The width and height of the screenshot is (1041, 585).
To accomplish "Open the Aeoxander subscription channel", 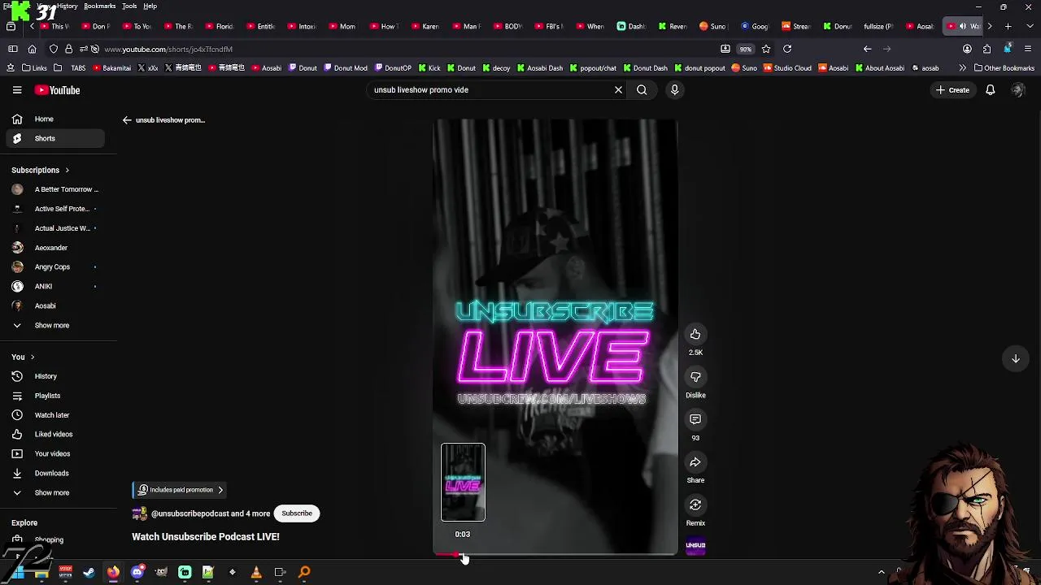I will tap(55, 248).
